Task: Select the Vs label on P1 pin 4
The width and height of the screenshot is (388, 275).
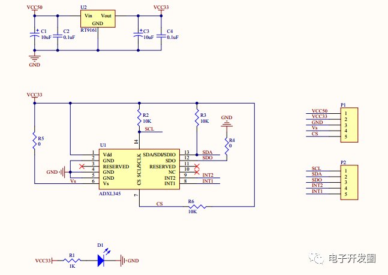Action: point(314,128)
